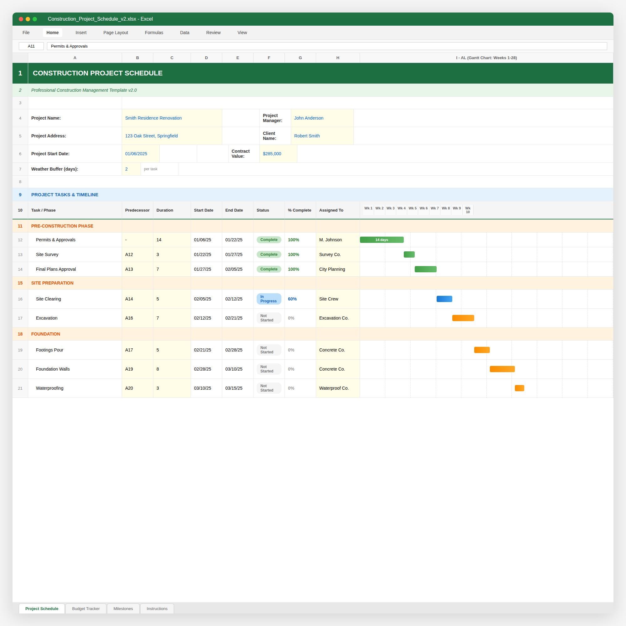626x626 pixels.
Task: Open the Review tab
Action: (213, 33)
